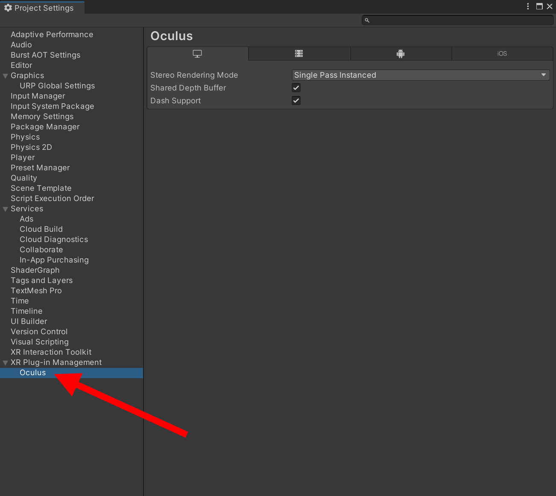This screenshot has width=556, height=496.
Task: Open the Audio settings
Action: click(21, 45)
